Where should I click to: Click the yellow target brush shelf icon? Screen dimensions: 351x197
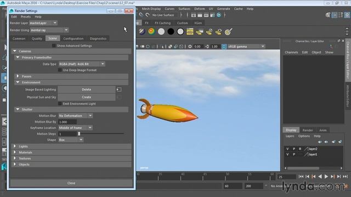coord(228,32)
